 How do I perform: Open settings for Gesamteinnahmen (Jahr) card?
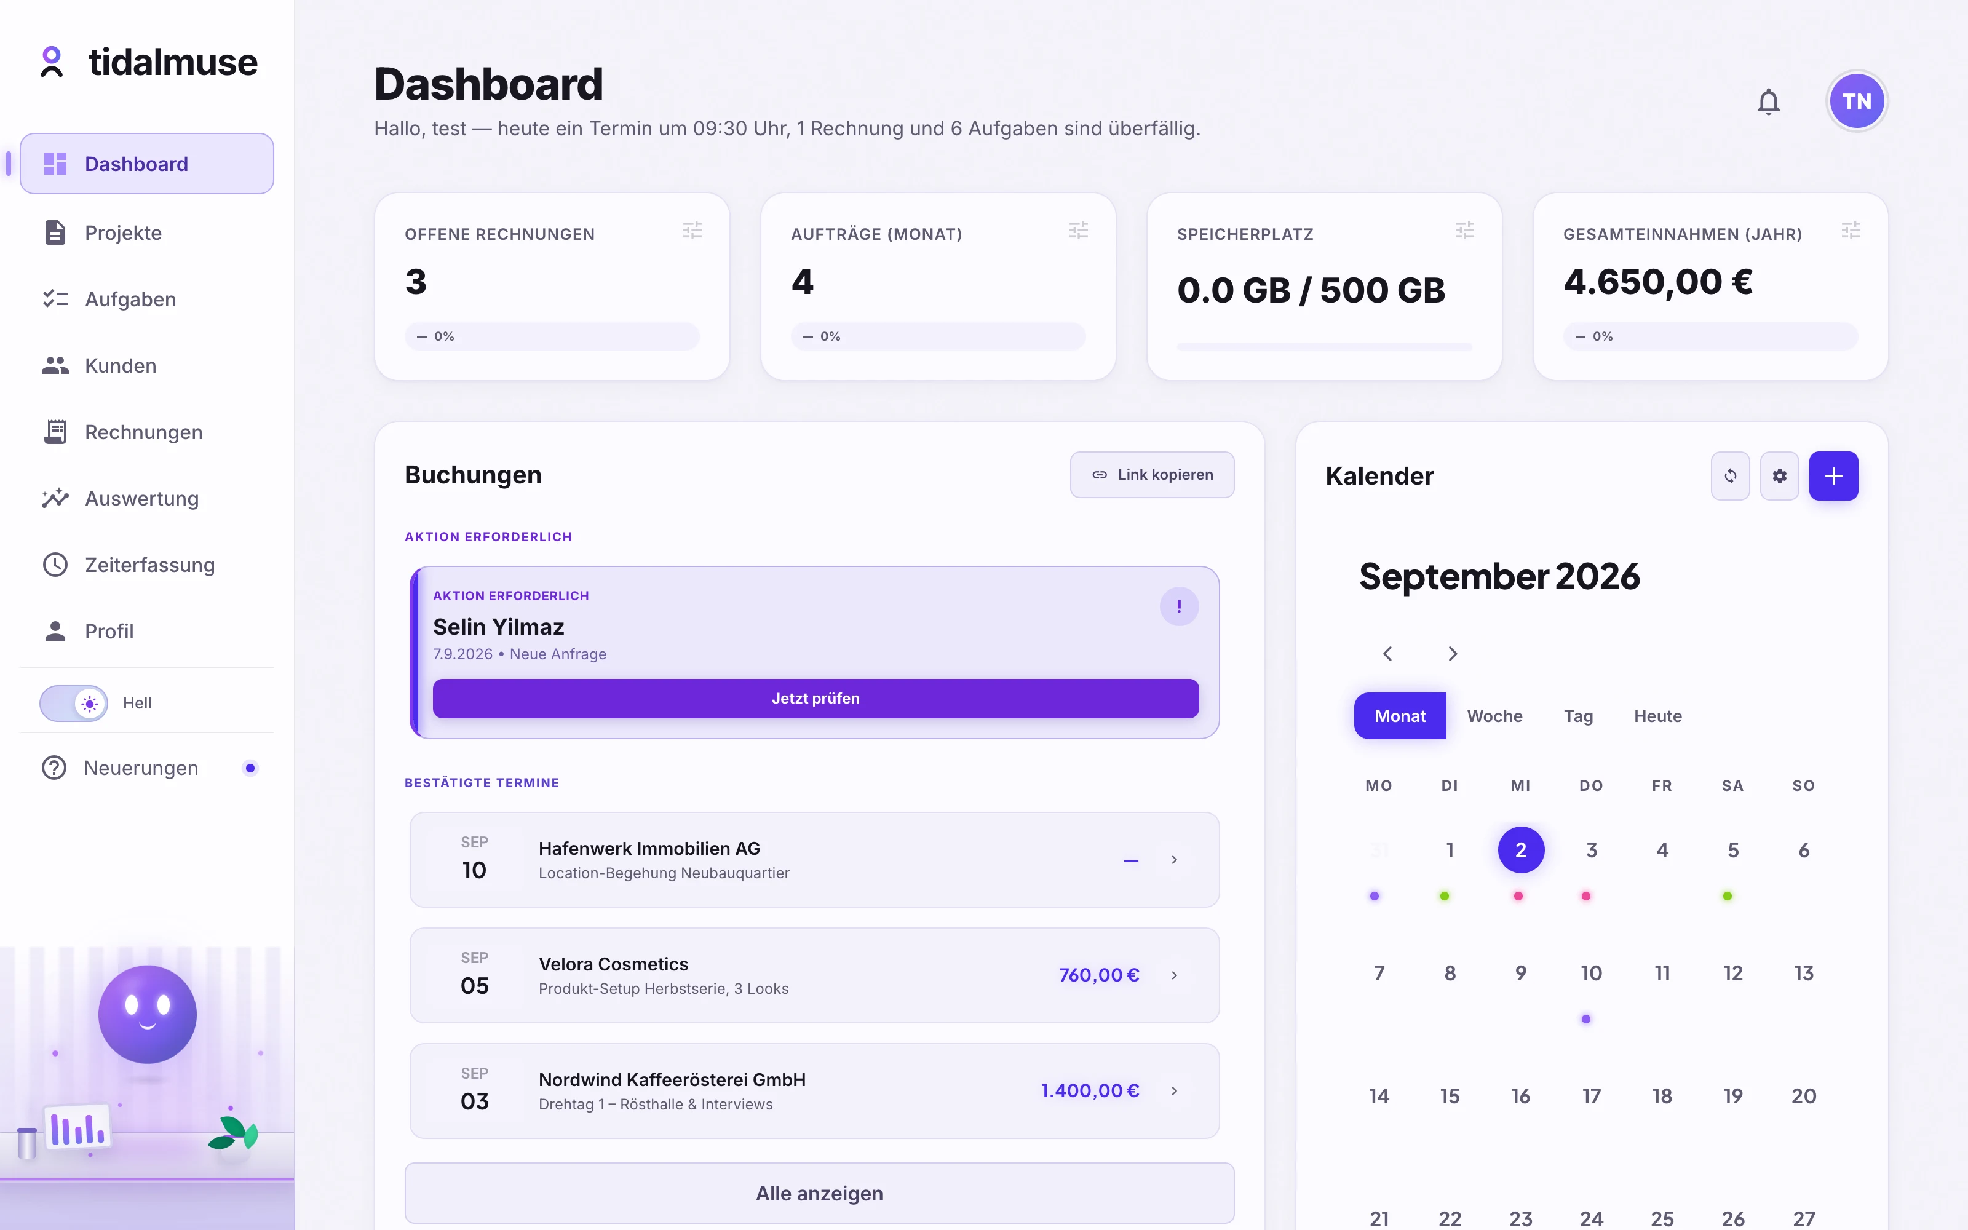(x=1851, y=230)
